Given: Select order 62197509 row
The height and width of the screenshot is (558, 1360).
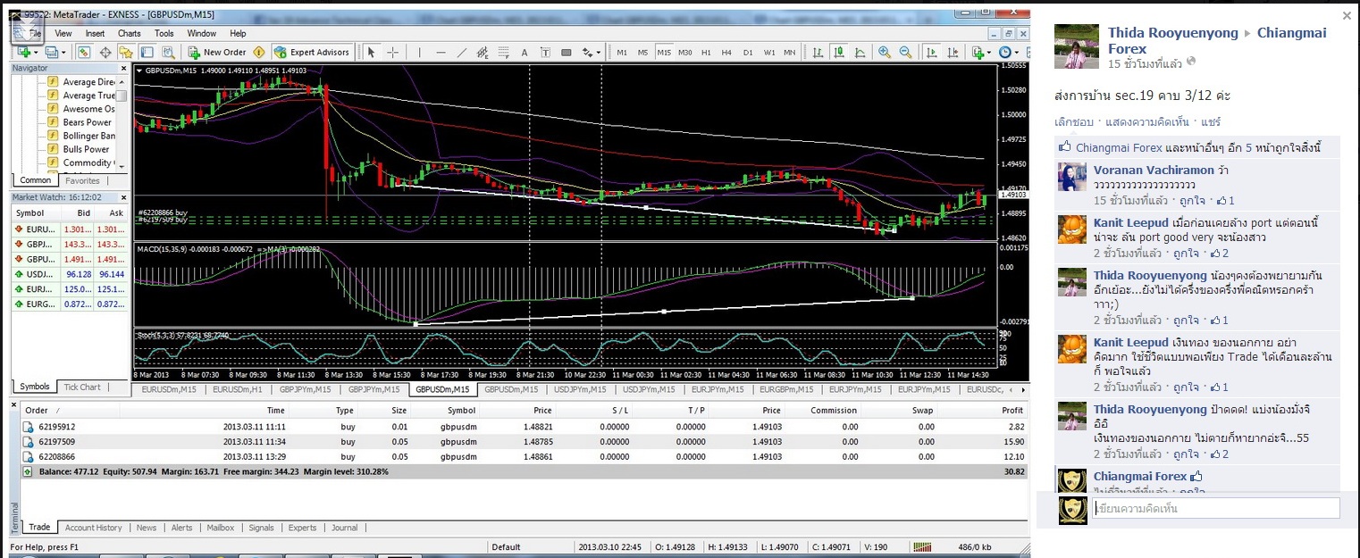Looking at the screenshot, I should (x=522, y=441).
